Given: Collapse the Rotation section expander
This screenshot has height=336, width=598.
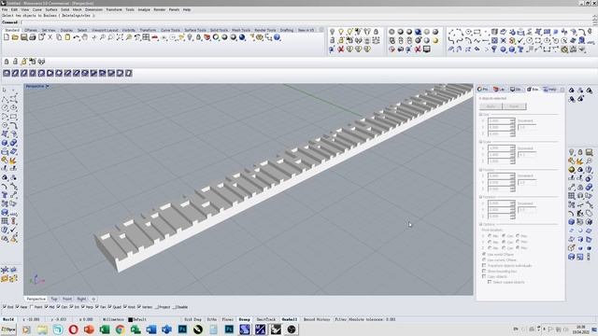Looking at the screenshot, I should 480,197.
